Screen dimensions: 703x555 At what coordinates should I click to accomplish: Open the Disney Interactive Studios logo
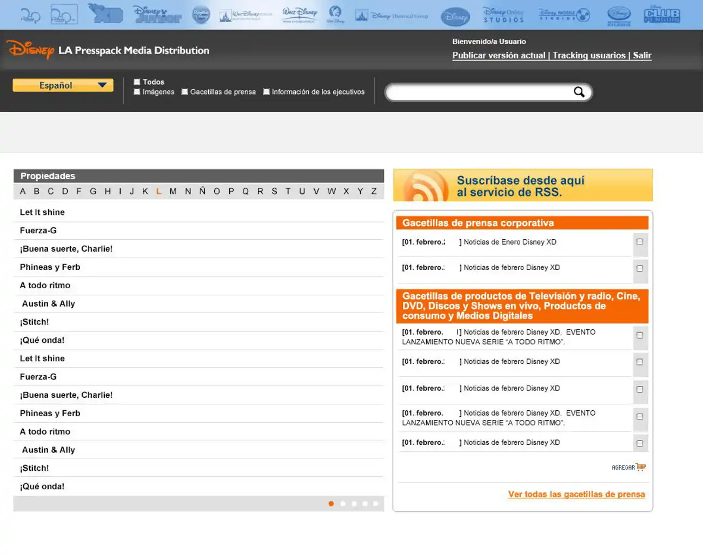point(619,16)
